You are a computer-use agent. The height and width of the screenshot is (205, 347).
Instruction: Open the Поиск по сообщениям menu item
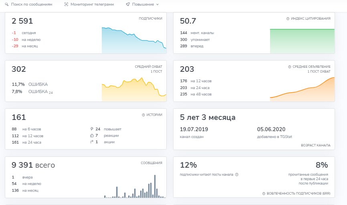(x=31, y=4)
